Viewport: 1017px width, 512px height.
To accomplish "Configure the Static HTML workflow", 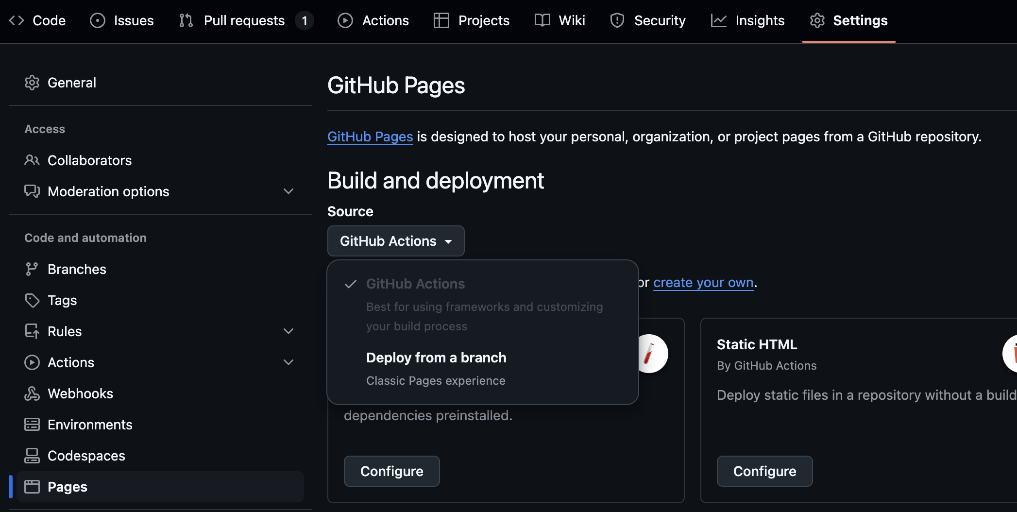I will pyautogui.click(x=764, y=471).
